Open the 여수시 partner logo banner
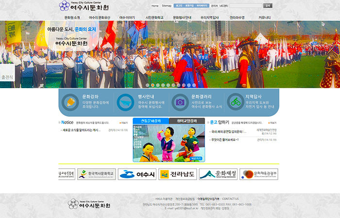The width and height of the screenshot is (340, 218). 137,174
